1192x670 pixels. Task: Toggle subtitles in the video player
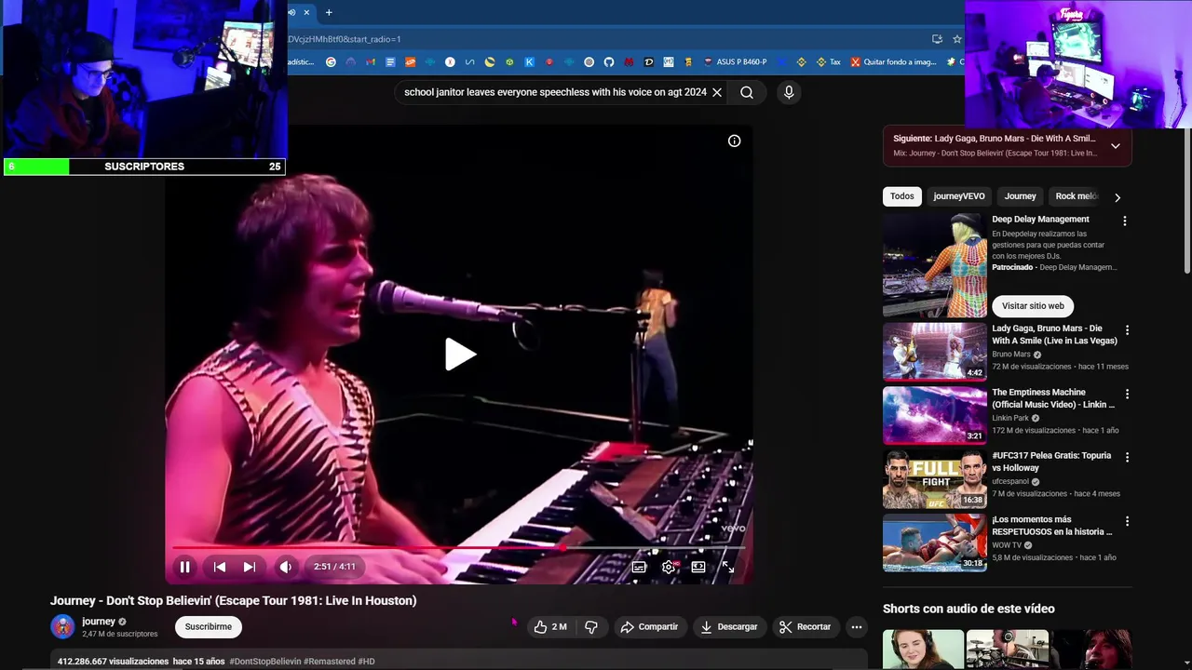[639, 567]
